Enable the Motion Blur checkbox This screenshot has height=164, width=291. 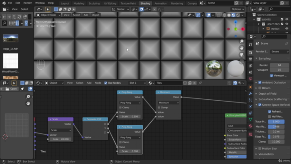tap(260, 149)
